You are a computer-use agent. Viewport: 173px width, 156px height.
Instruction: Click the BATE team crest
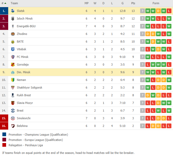[13, 42]
